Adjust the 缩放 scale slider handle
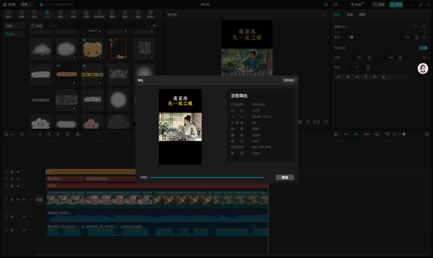This screenshot has height=258, width=433. 352,37
